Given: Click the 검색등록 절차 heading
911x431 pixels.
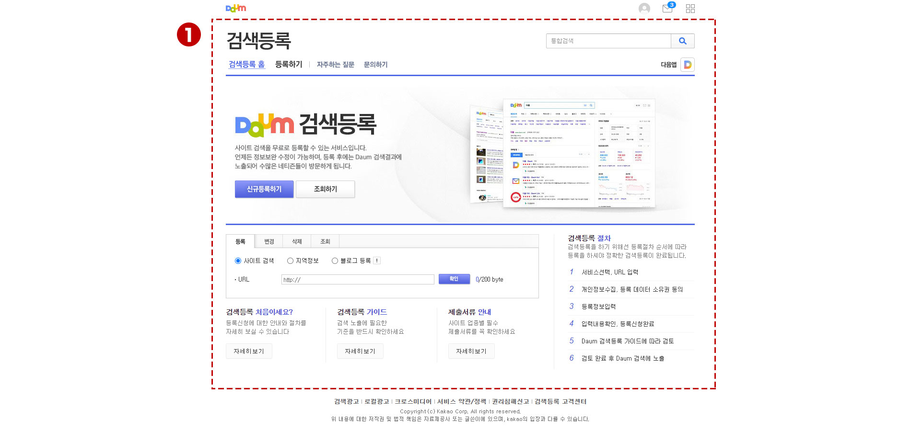Looking at the screenshot, I should (589, 238).
